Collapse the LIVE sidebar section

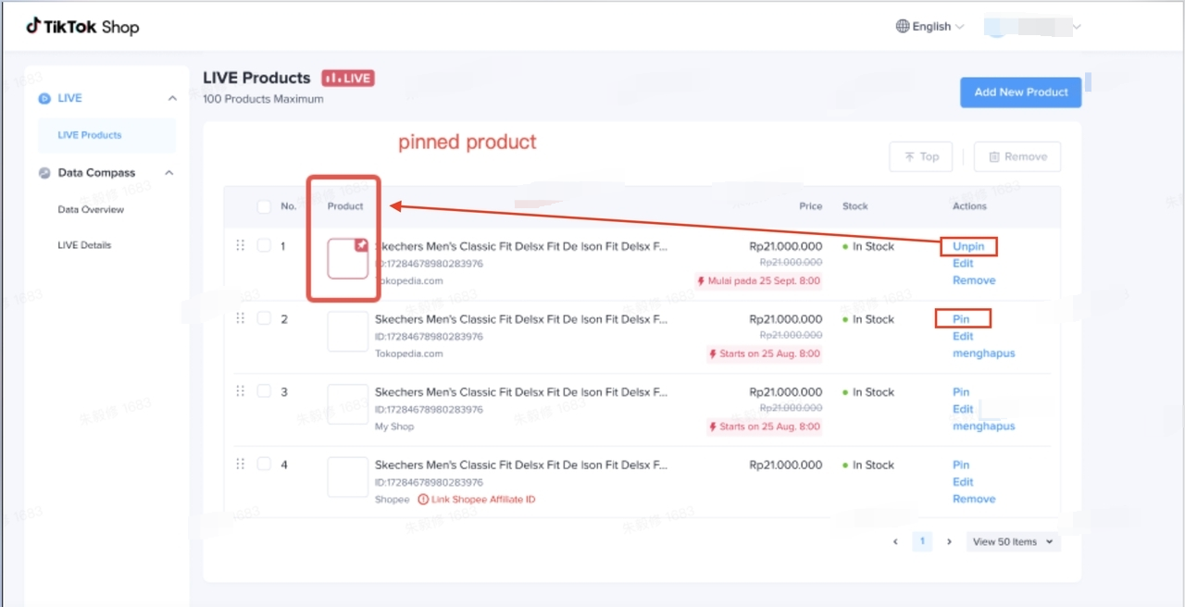coord(172,98)
